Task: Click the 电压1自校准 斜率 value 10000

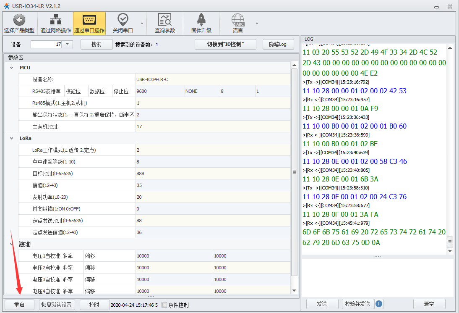Action: click(174, 256)
